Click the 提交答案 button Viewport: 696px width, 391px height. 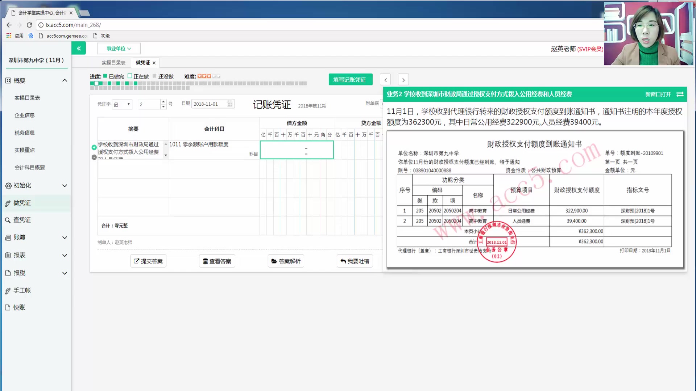click(148, 261)
